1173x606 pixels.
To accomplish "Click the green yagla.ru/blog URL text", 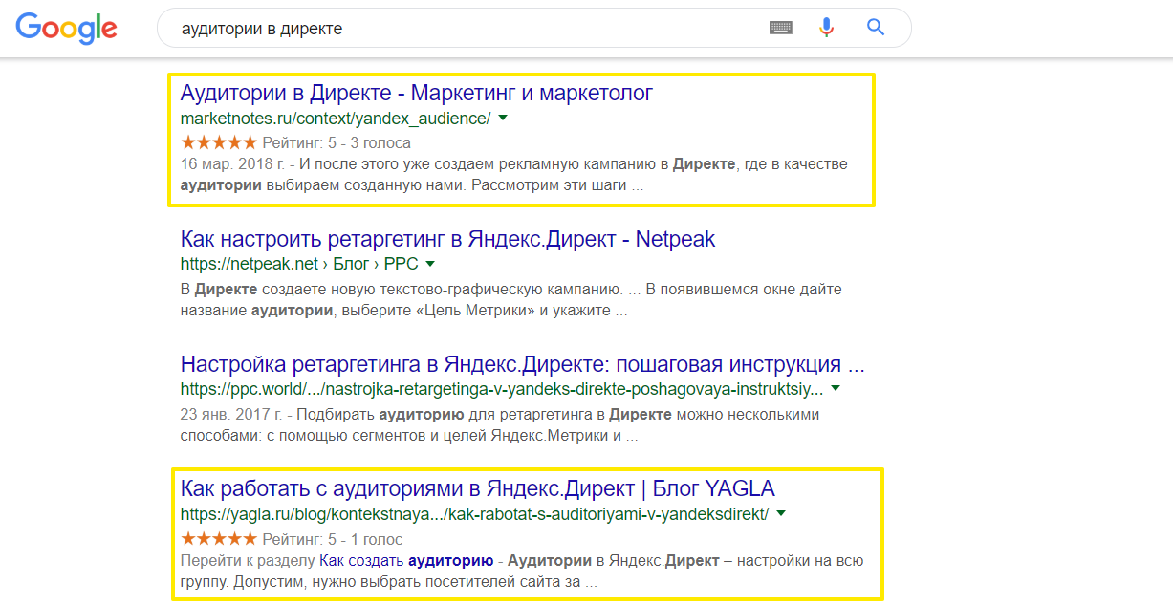I will pos(474,514).
